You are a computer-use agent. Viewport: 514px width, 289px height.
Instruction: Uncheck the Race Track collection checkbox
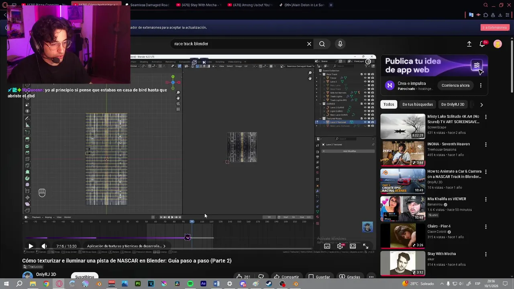pyautogui.click(x=361, y=74)
